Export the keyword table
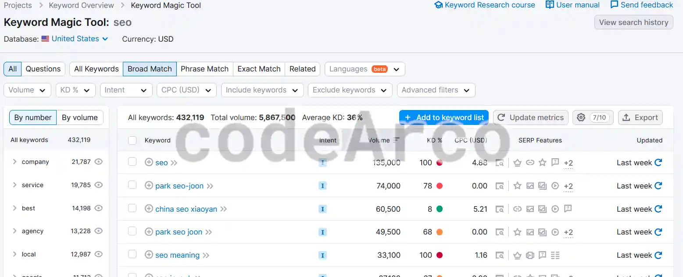 (x=640, y=117)
